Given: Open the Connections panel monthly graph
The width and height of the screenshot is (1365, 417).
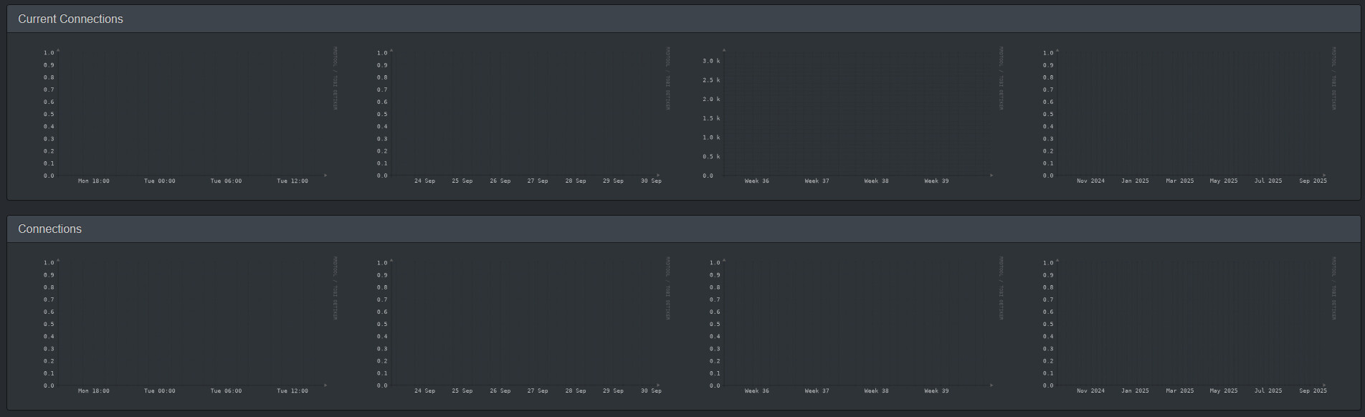Looking at the screenshot, I should [x=857, y=323].
